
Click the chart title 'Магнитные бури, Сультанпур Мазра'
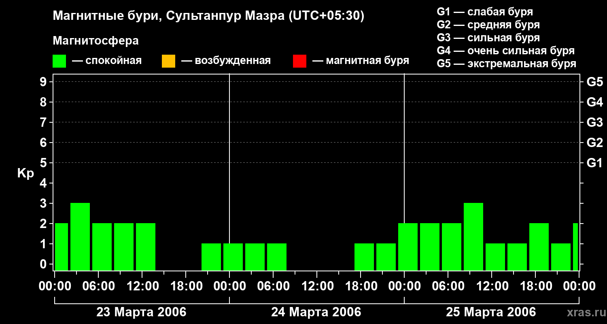pyautogui.click(x=208, y=16)
